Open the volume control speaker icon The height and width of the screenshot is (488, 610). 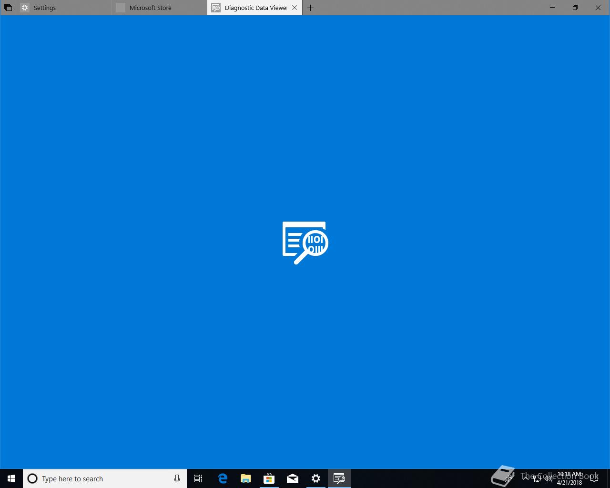[548, 478]
